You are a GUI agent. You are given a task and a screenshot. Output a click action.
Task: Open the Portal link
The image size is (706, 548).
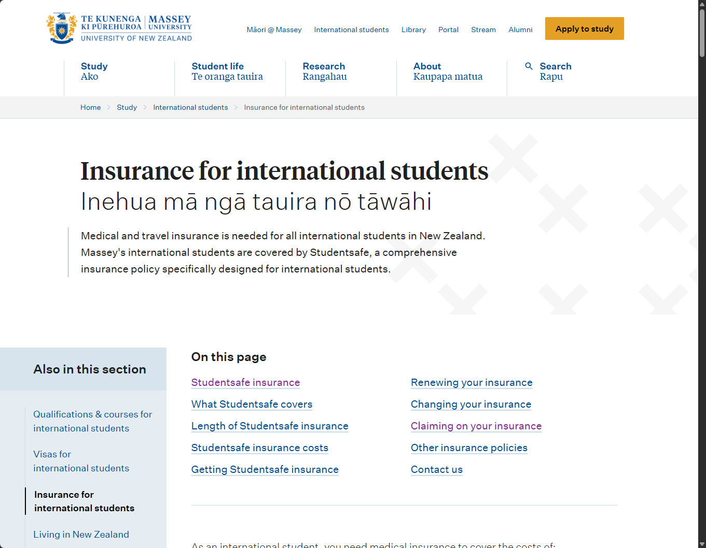point(448,30)
